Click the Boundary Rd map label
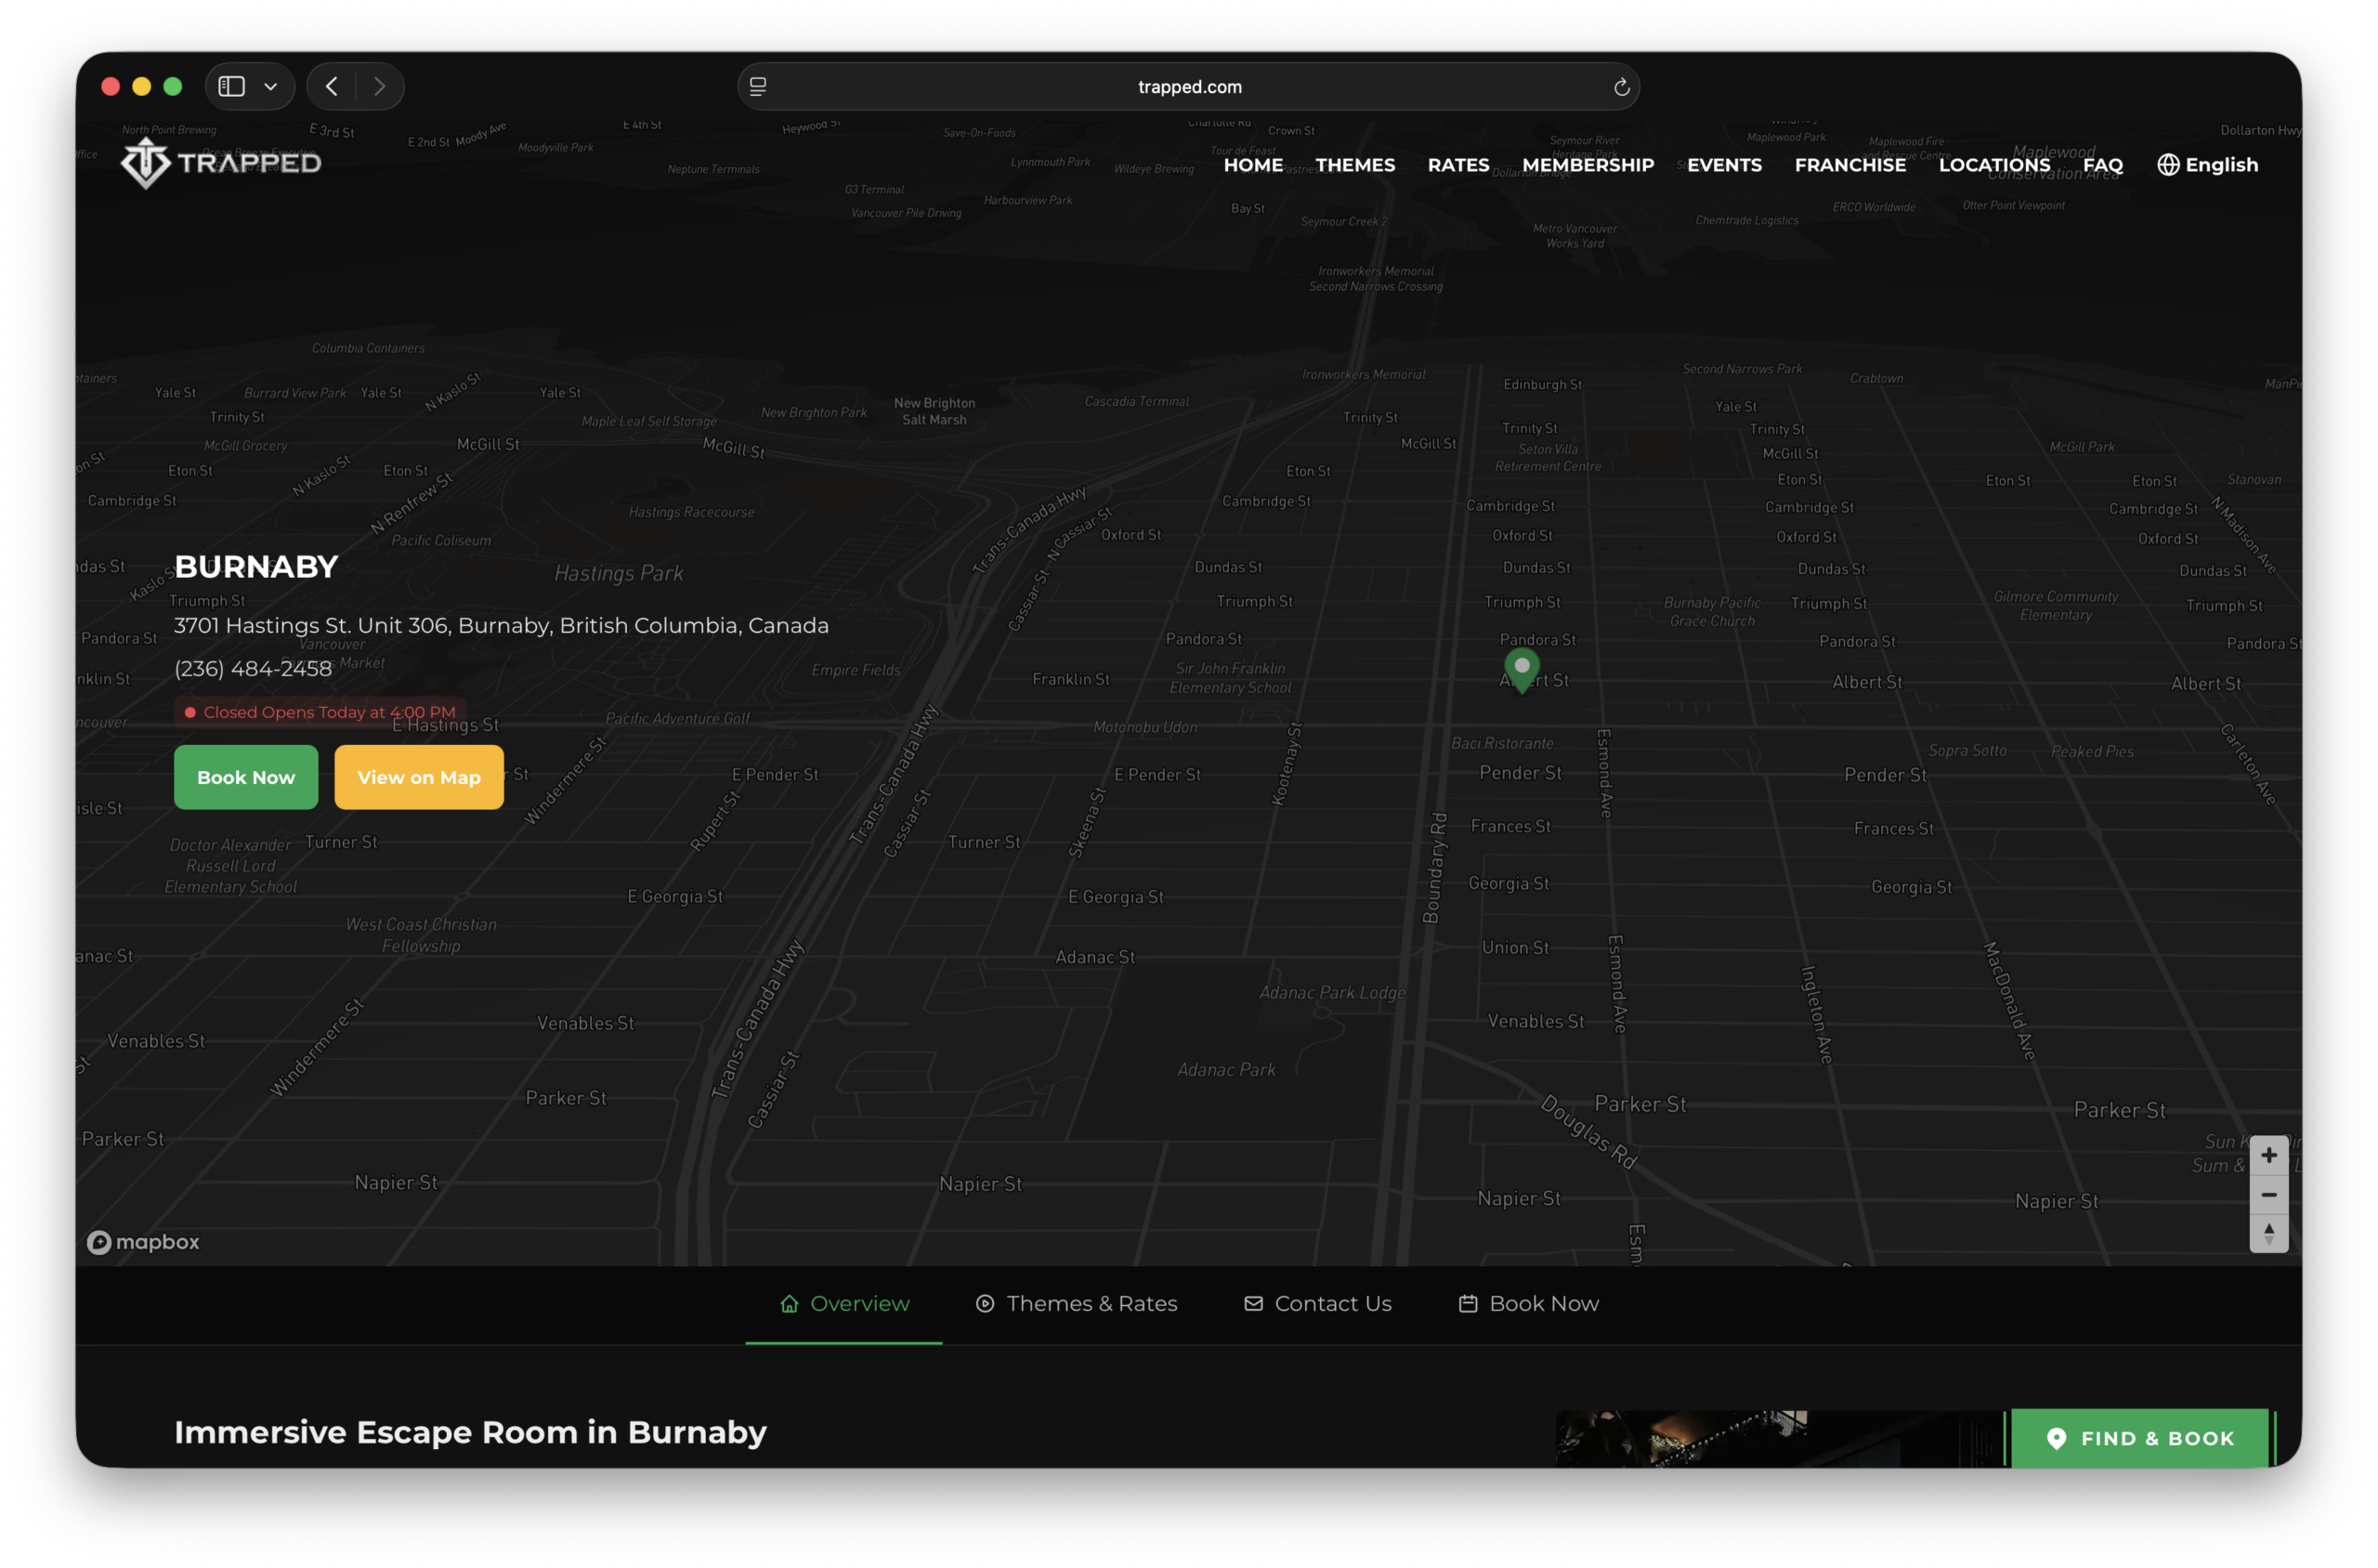 pos(1434,867)
